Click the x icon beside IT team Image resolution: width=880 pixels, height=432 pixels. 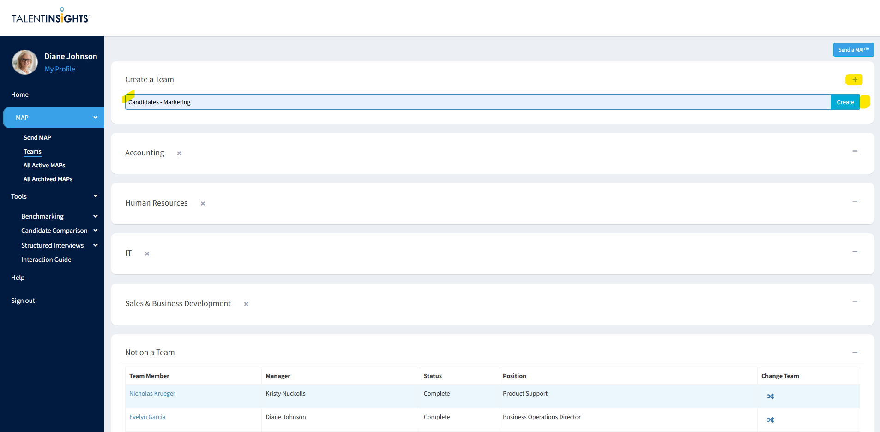(147, 254)
